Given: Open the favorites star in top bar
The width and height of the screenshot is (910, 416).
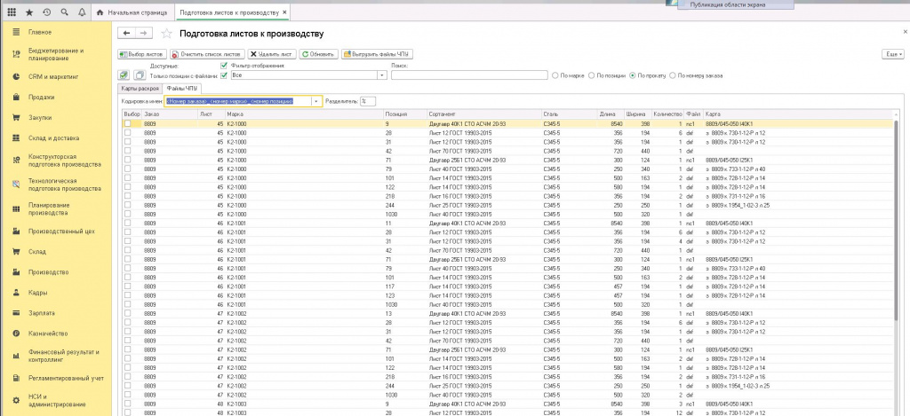Looking at the screenshot, I should pos(29,12).
